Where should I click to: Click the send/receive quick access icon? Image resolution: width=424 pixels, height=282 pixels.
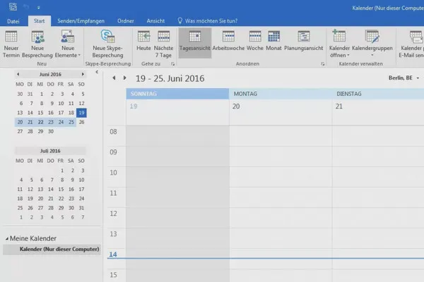(x=13, y=7)
